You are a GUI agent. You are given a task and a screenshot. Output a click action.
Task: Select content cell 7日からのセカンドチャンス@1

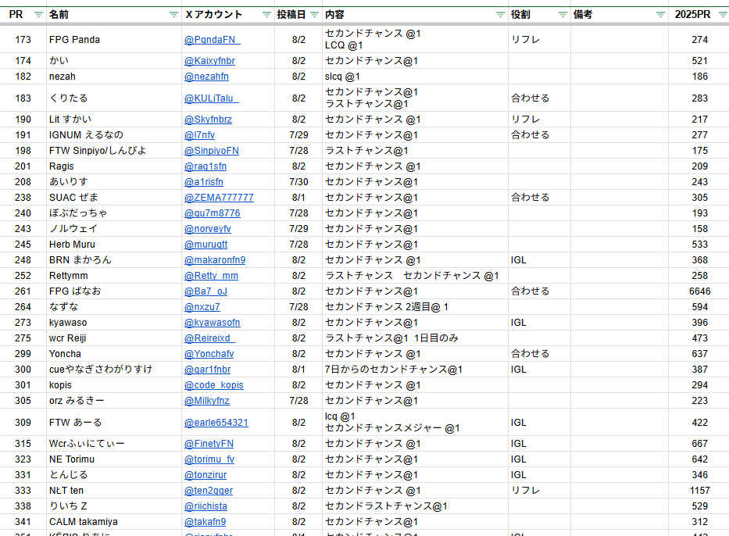[x=415, y=370]
